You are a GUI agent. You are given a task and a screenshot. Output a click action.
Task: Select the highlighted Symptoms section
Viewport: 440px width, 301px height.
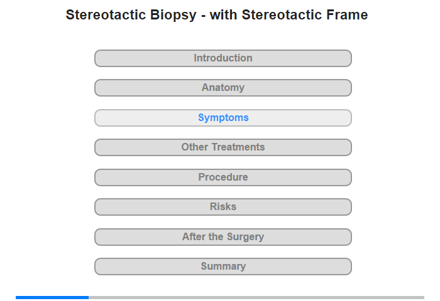(223, 118)
